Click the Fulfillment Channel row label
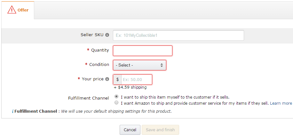Viewport: 293px width, 137px height. coord(88,98)
